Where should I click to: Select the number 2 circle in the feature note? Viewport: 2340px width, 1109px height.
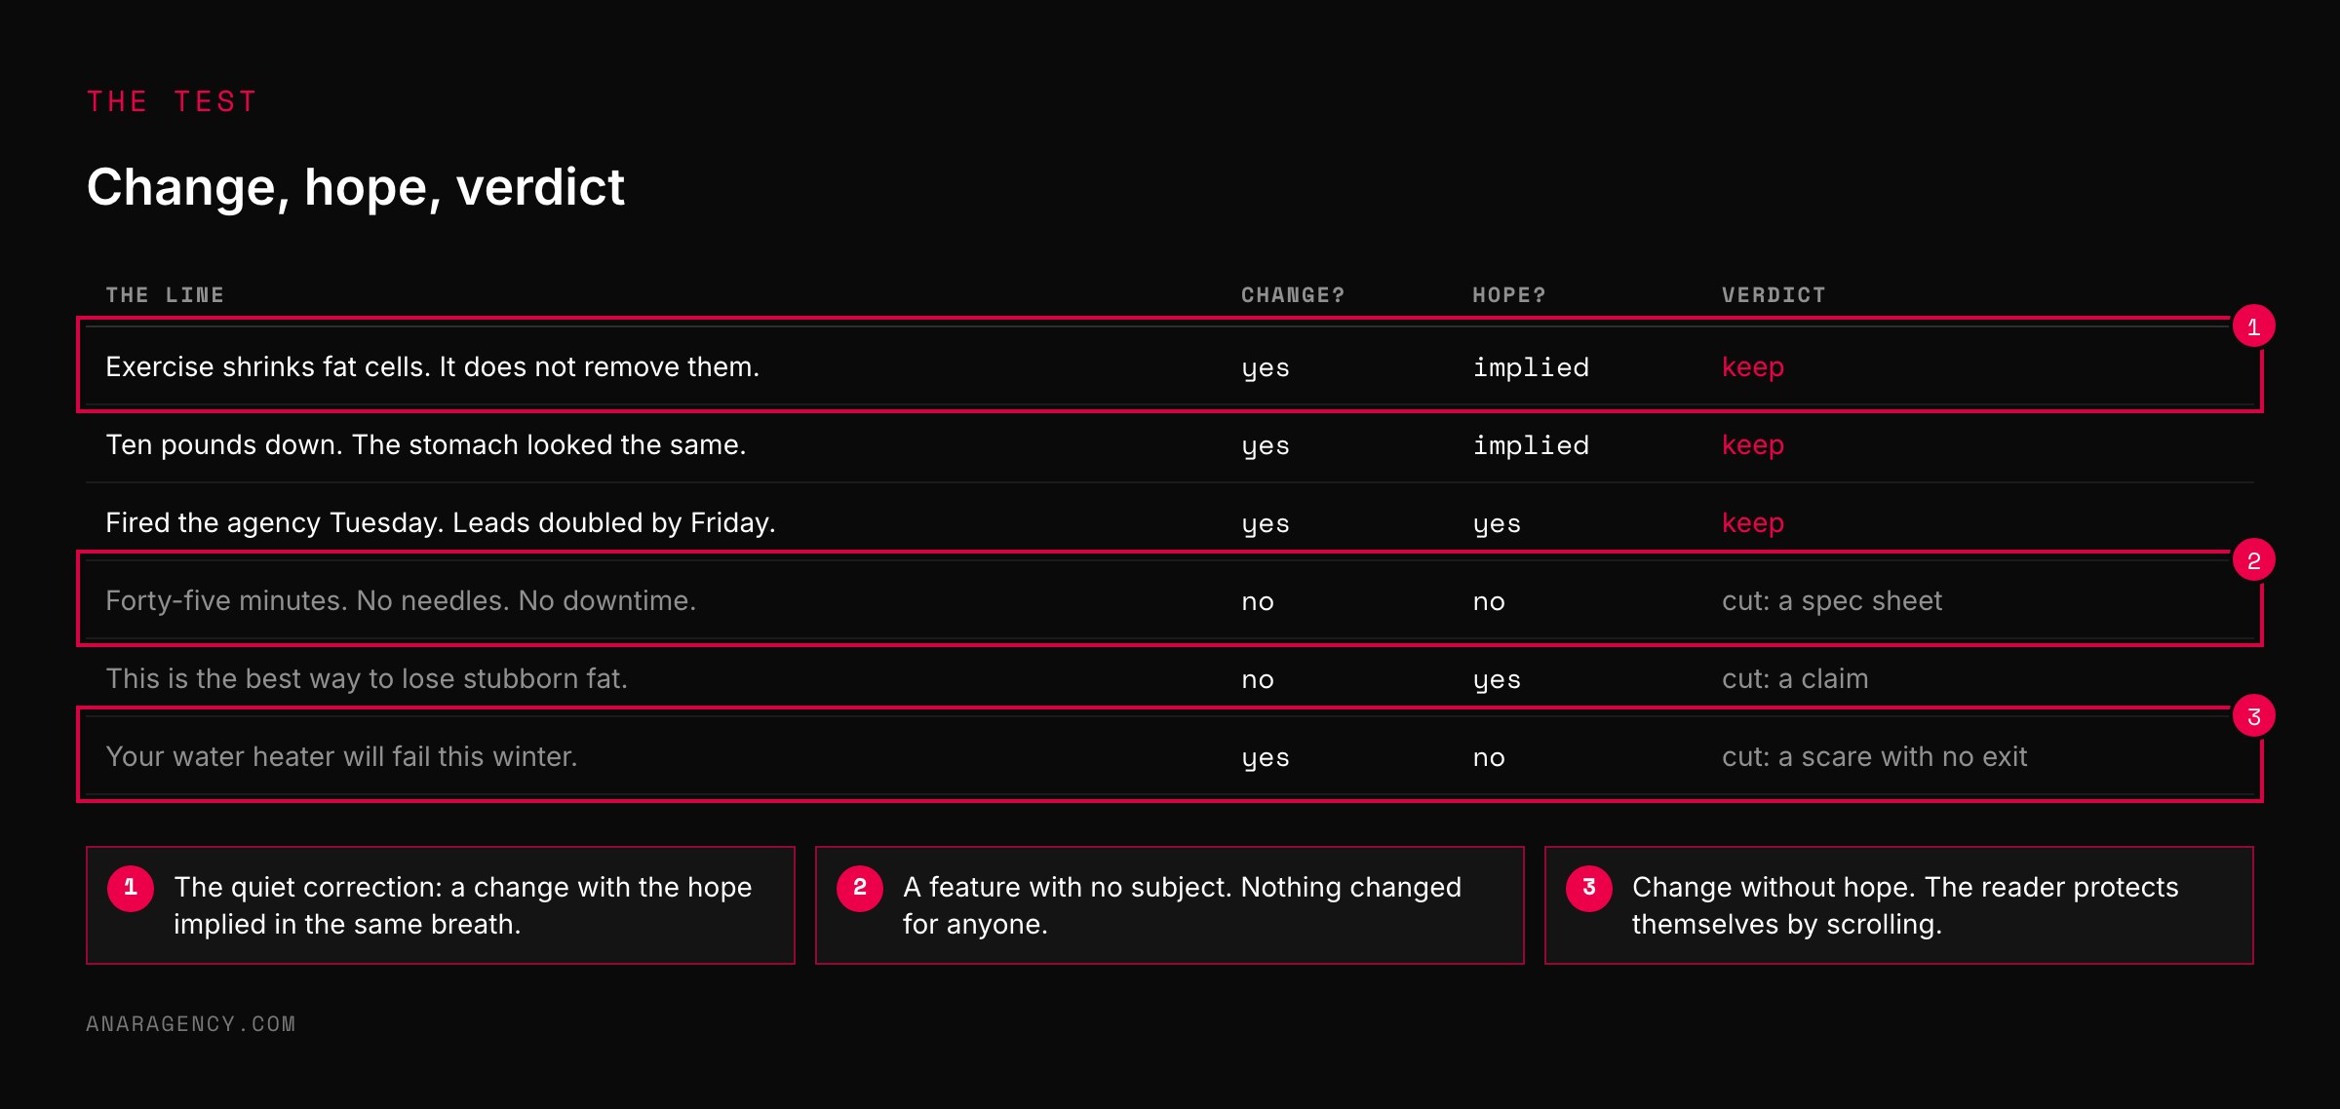click(x=860, y=888)
